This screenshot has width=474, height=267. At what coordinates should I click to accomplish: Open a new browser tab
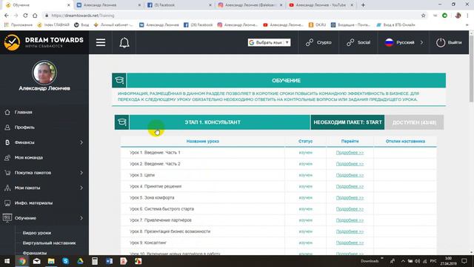[x=363, y=5]
